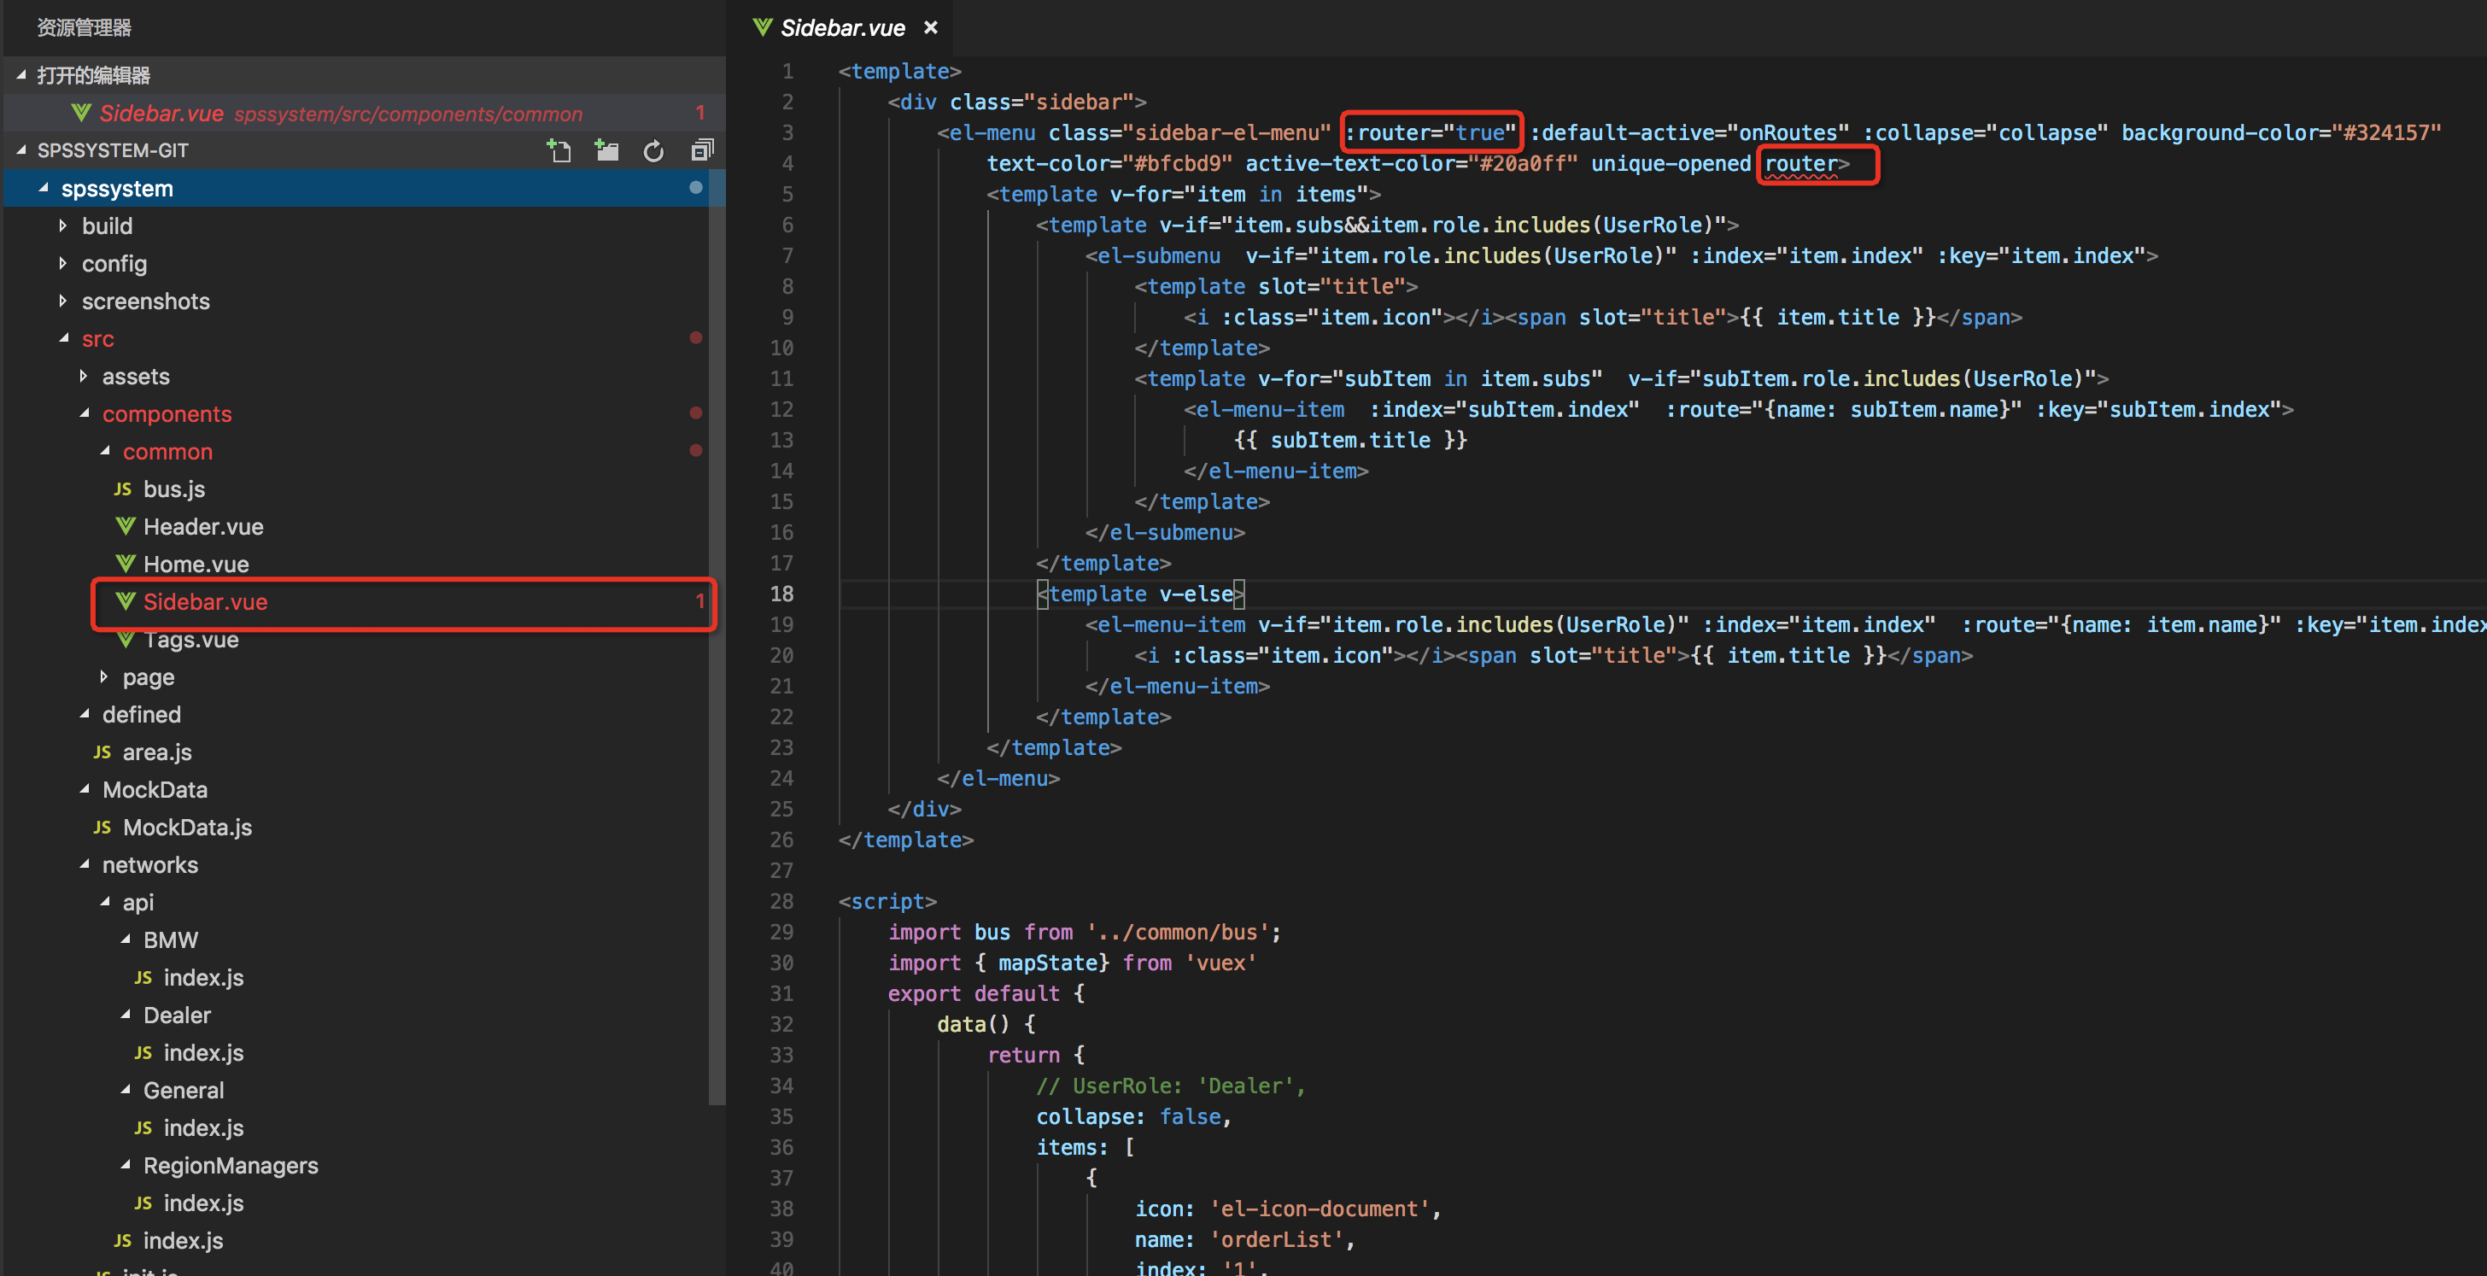Open area.js in the defined folder
This screenshot has width=2487, height=1276.
(156, 752)
